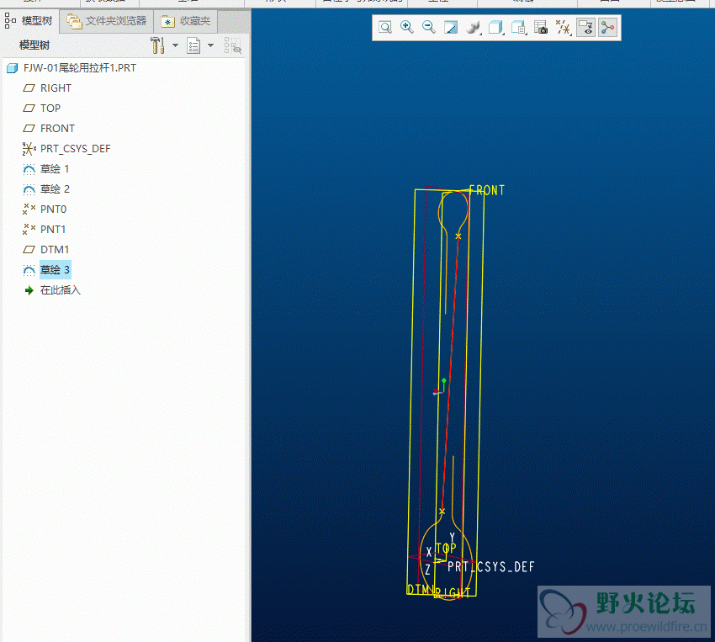Select the FRONT datum plane in model tree
This screenshot has height=642, width=715.
(x=49, y=128)
